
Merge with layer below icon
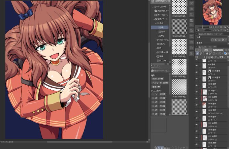tap(218, 57)
